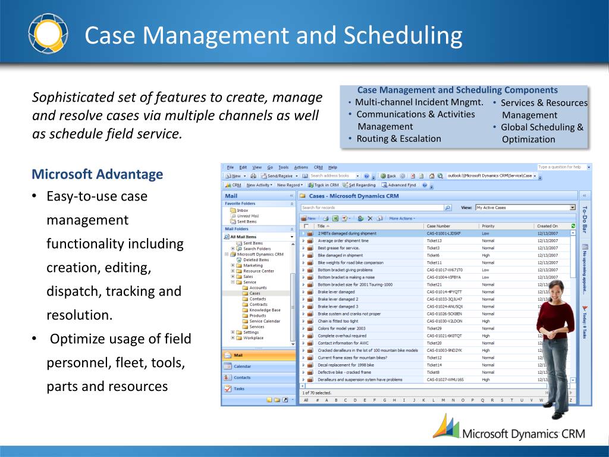The width and height of the screenshot is (609, 457).
Task: Select case 'Bike damaged in shipment'
Action: click(x=340, y=255)
